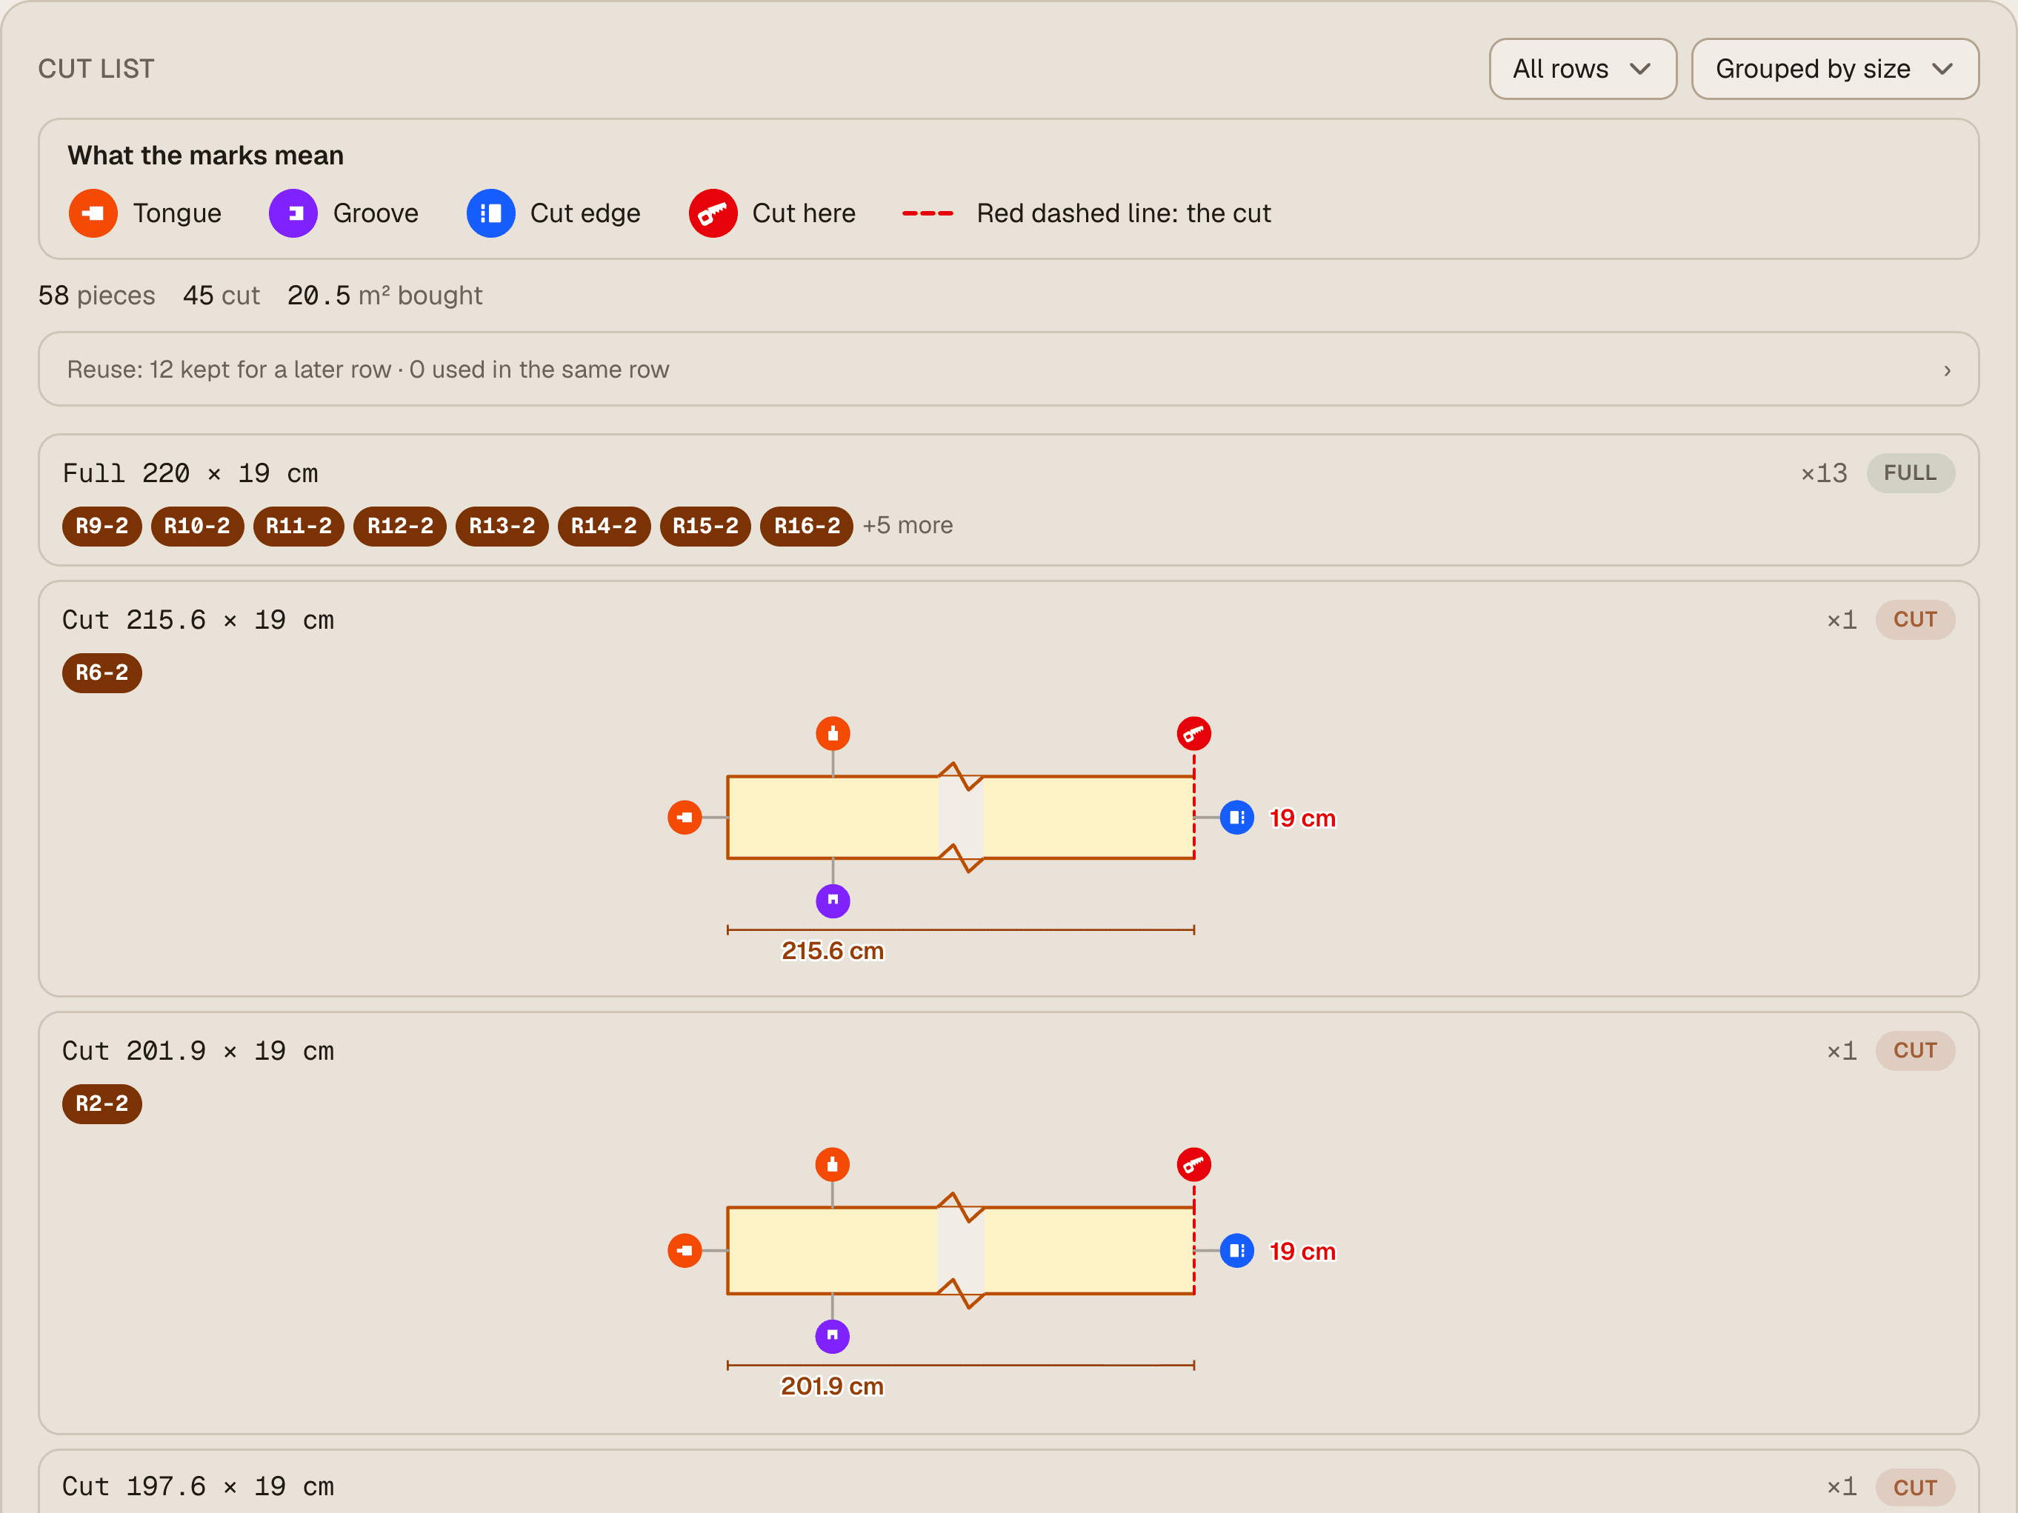Viewport: 2018px width, 1513px height.
Task: Click the 58 pieces summary text
Action: pos(97,295)
